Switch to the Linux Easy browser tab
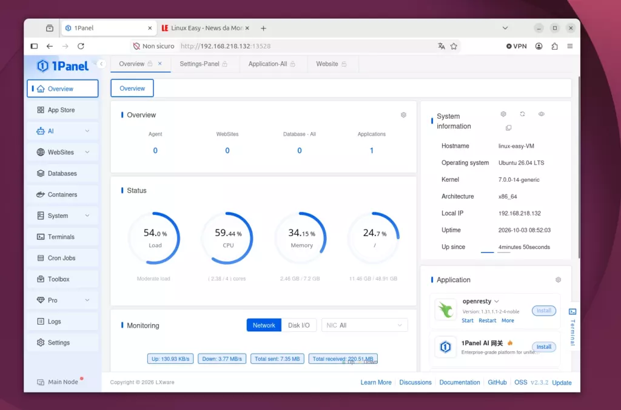This screenshot has height=410, width=621. point(206,28)
